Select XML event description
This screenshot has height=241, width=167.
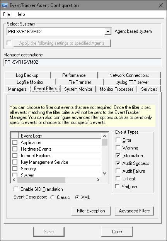[x=77, y=197]
